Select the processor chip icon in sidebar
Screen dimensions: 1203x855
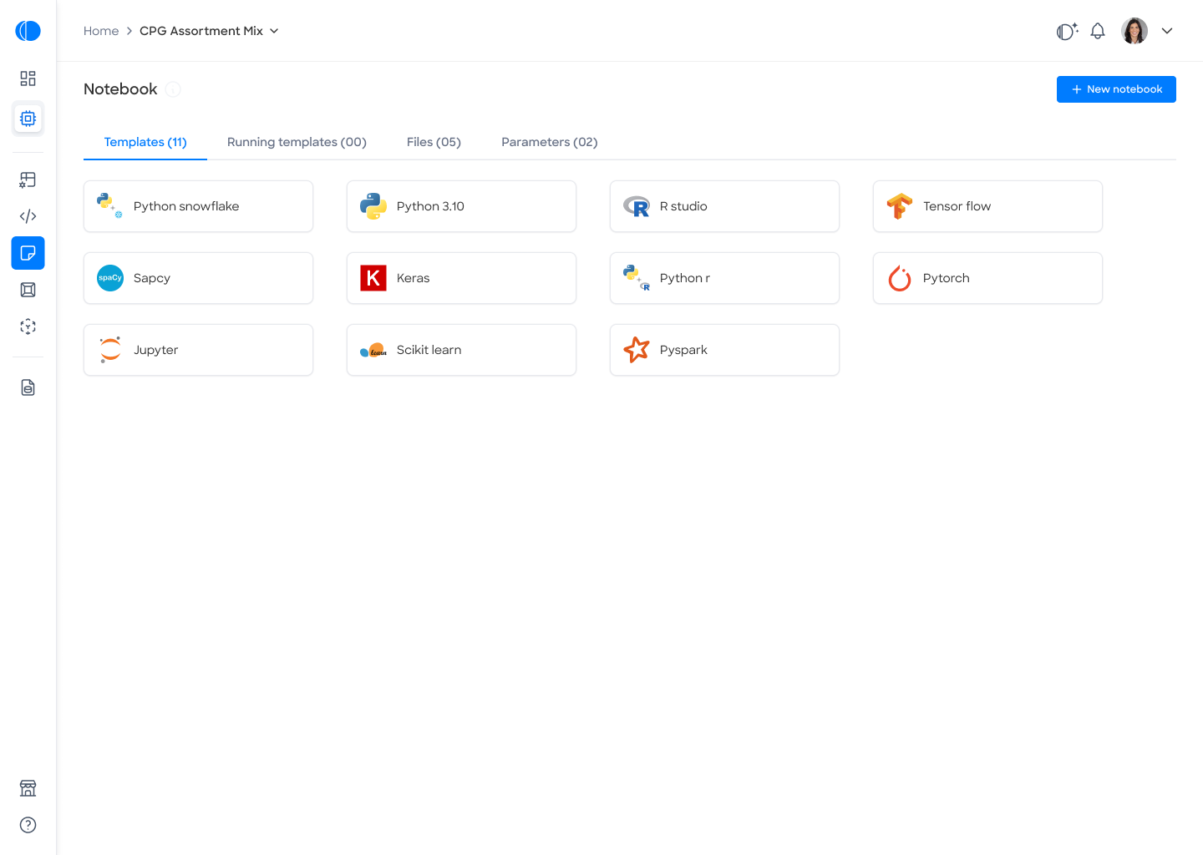click(28, 119)
